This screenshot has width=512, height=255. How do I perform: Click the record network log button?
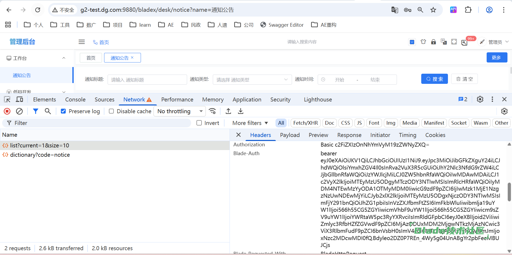(7, 111)
